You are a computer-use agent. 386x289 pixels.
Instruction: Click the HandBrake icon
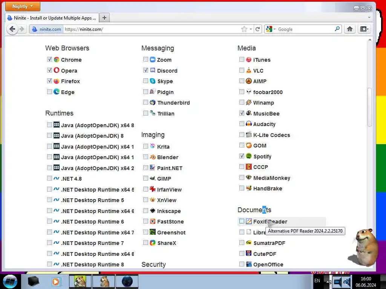[249, 188]
